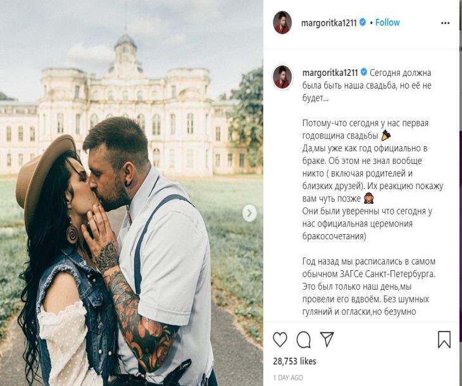The width and height of the screenshot is (462, 386).
Task: Open header profile avatar of margoritka1211
Action: click(282, 23)
